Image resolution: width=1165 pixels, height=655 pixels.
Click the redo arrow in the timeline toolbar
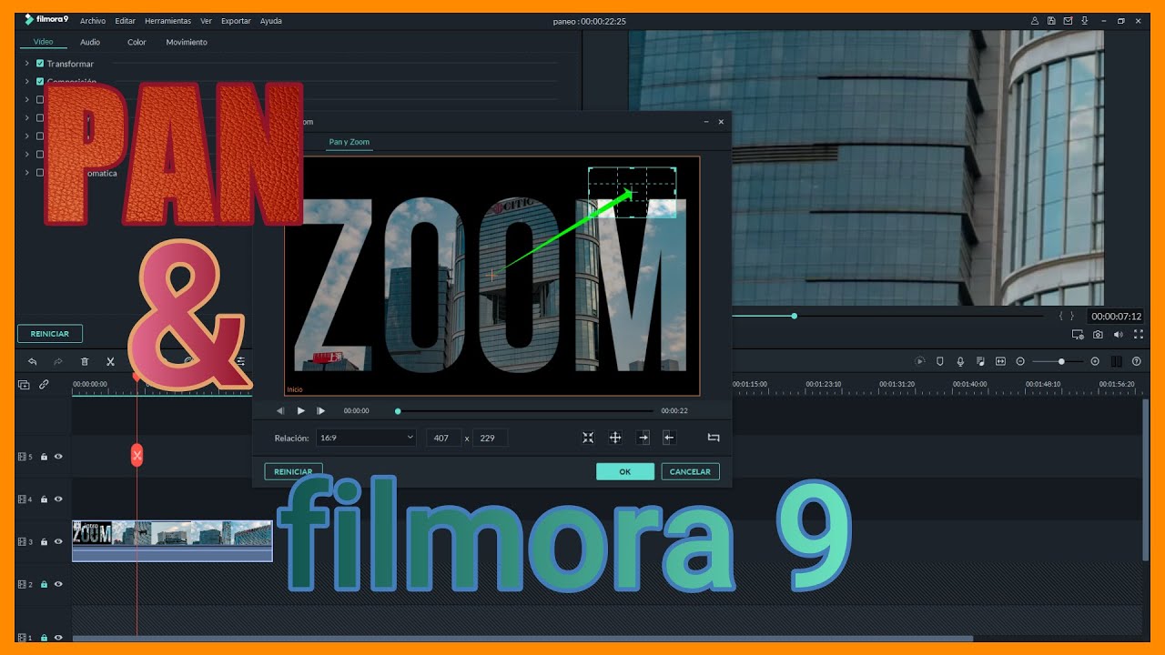tap(58, 361)
